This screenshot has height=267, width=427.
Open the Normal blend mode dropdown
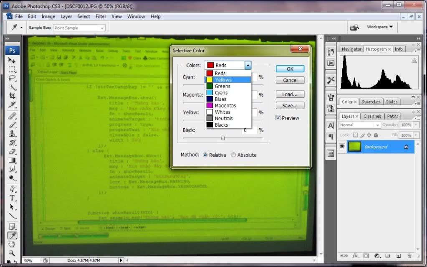pos(359,125)
